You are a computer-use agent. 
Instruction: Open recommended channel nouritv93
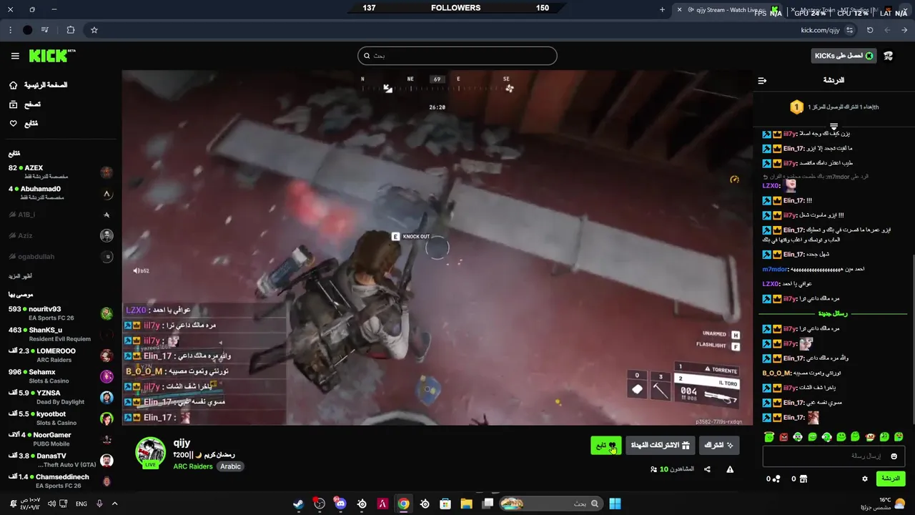(x=61, y=313)
